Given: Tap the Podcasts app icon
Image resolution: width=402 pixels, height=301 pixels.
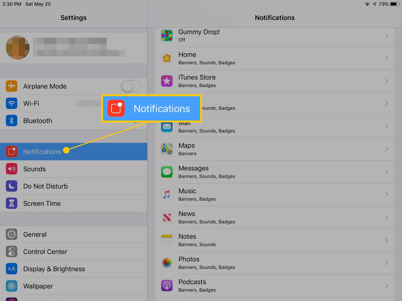Looking at the screenshot, I should pos(167,285).
